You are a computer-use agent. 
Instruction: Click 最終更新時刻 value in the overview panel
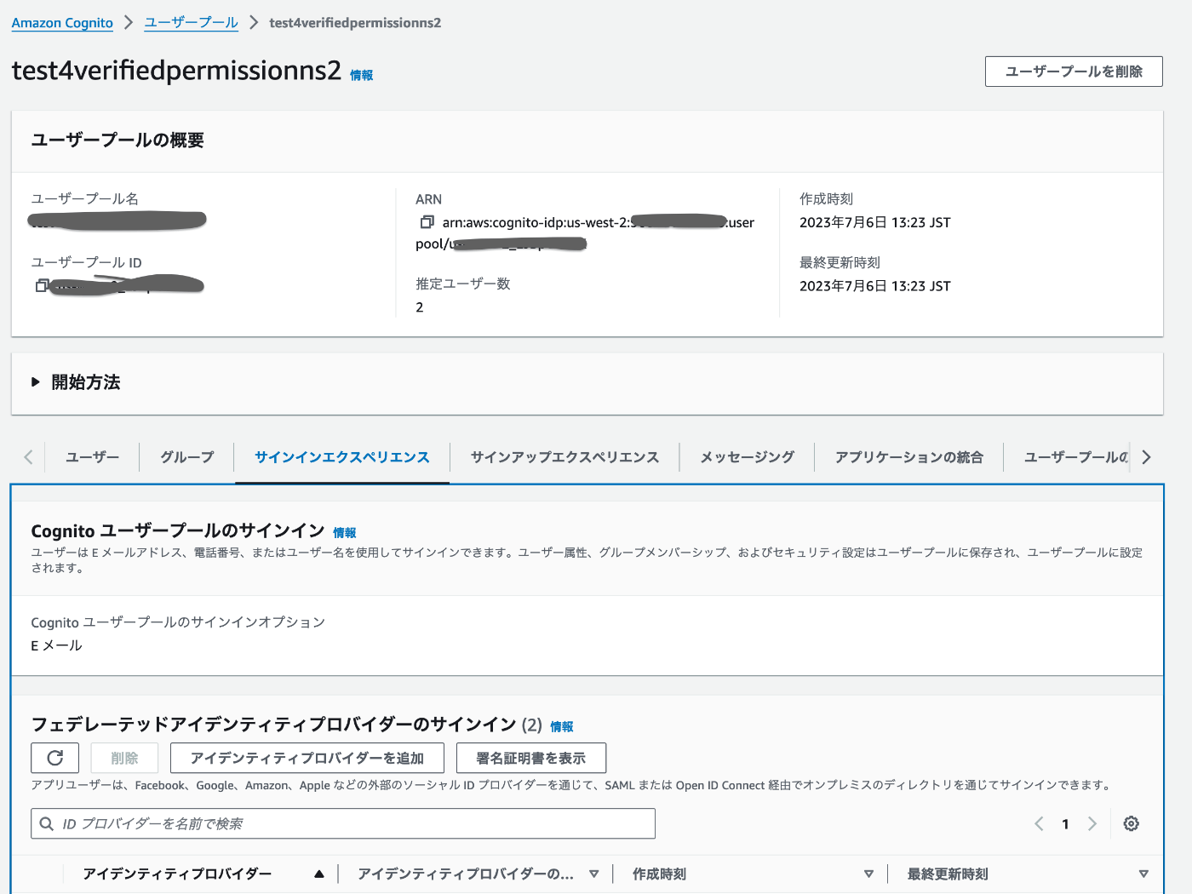click(x=875, y=286)
